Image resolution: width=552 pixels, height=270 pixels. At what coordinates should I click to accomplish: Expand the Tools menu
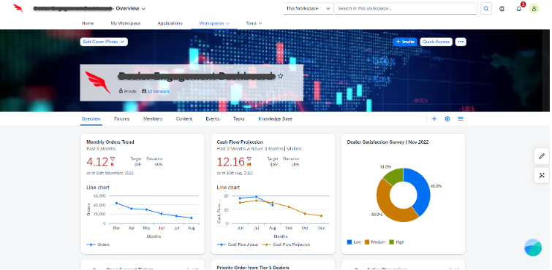click(x=254, y=23)
